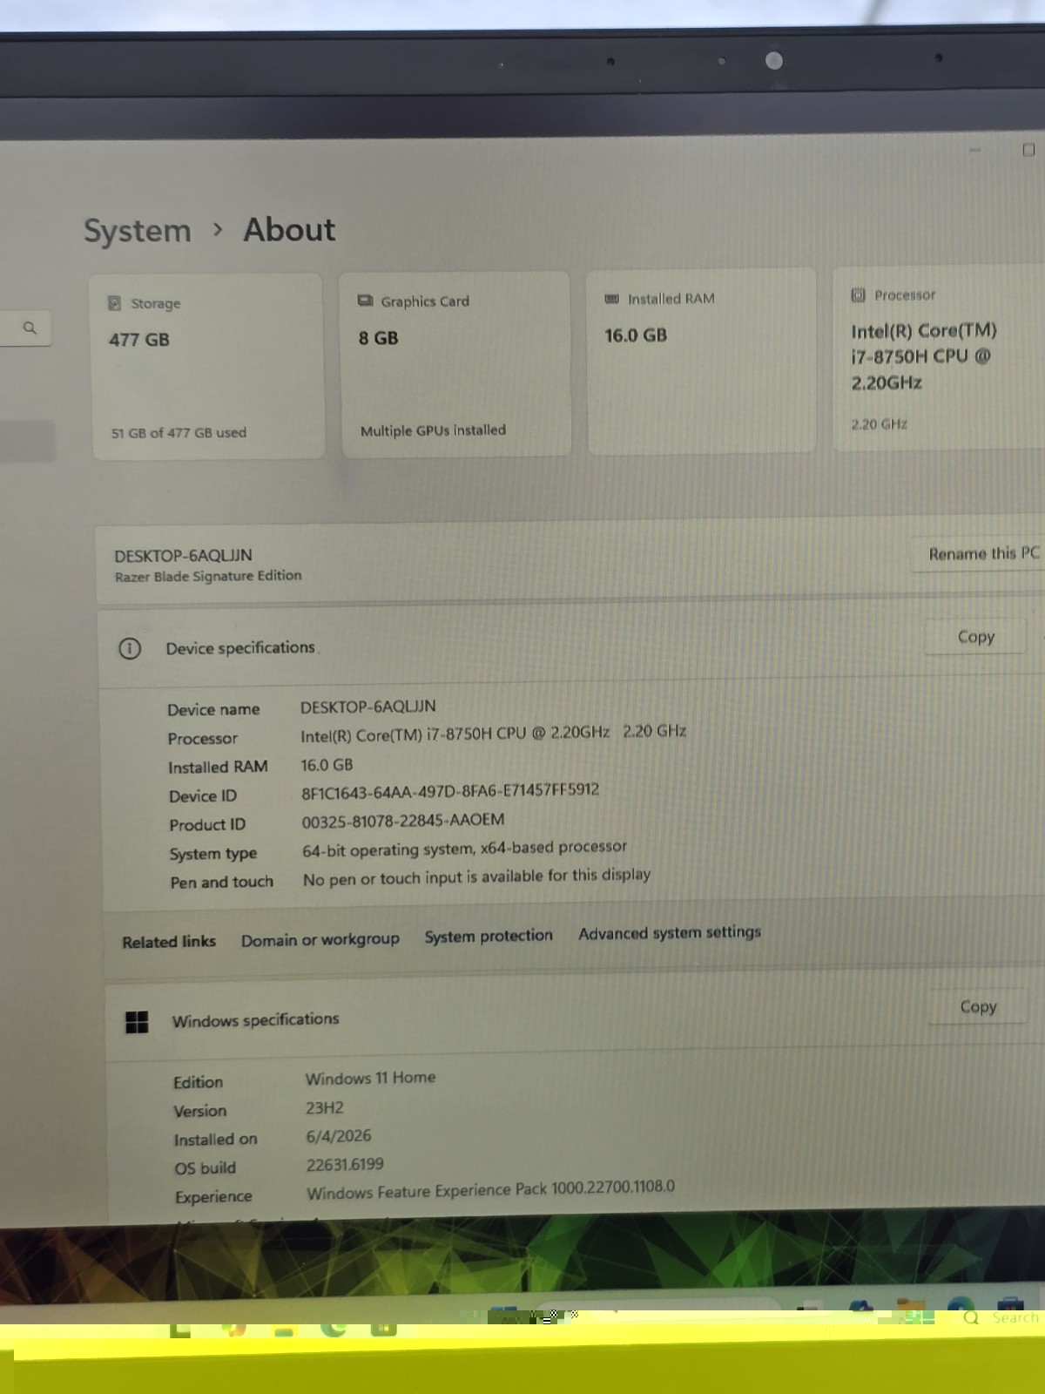Click the Graphics Card icon
The width and height of the screenshot is (1045, 1394).
365,301
